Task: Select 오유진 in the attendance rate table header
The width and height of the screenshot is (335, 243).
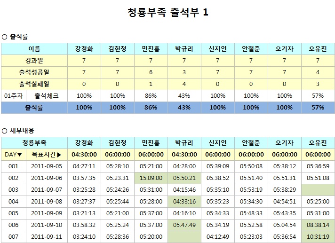Action: [318, 49]
